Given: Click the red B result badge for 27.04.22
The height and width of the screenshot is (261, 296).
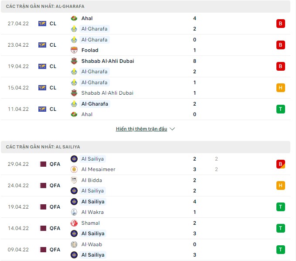Looking at the screenshot, I should click(x=281, y=24).
